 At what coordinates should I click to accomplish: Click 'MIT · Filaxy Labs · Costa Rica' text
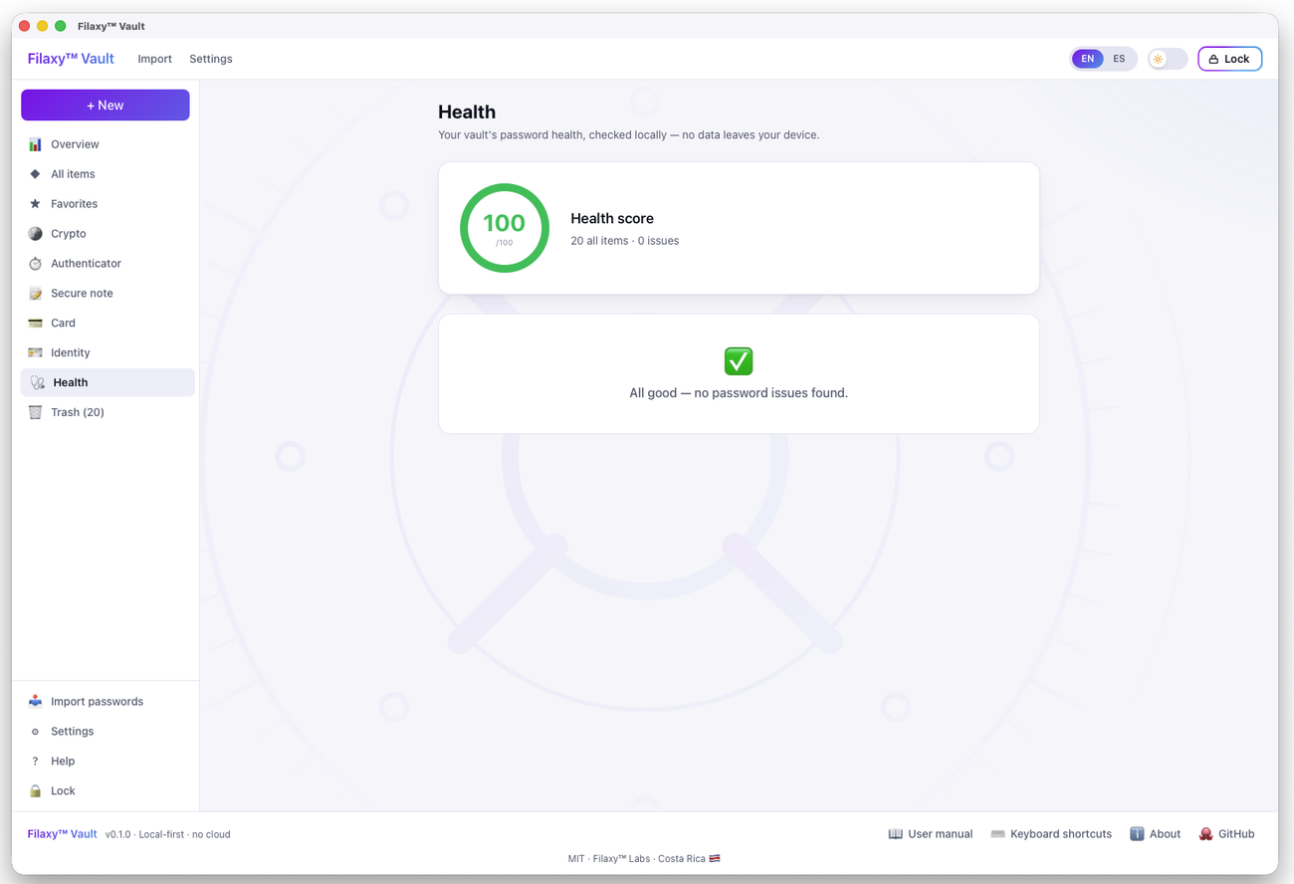644,858
